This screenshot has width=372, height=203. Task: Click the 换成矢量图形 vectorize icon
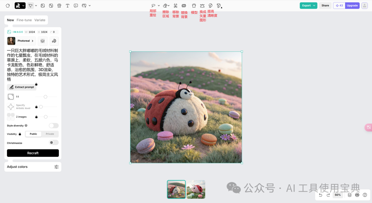[202, 6]
